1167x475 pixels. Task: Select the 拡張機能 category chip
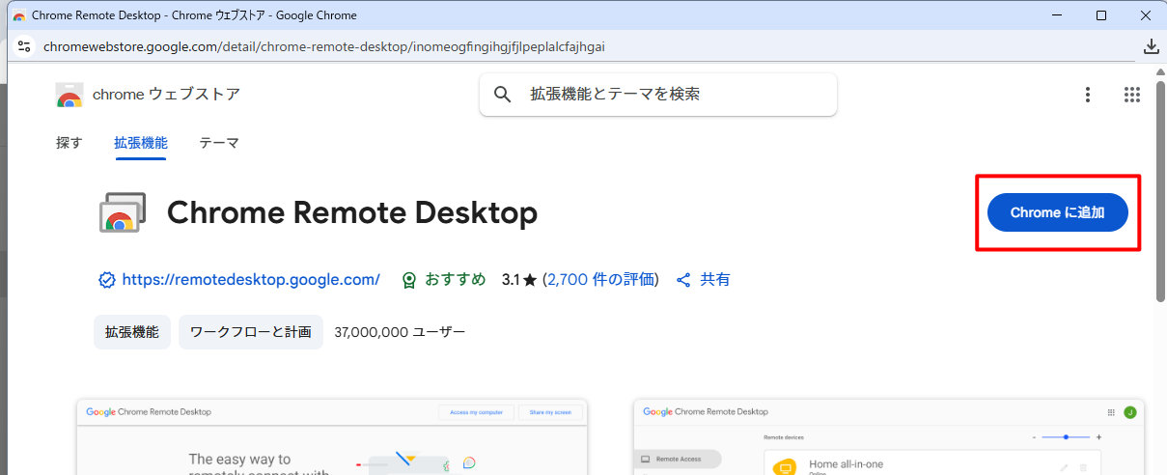click(132, 332)
